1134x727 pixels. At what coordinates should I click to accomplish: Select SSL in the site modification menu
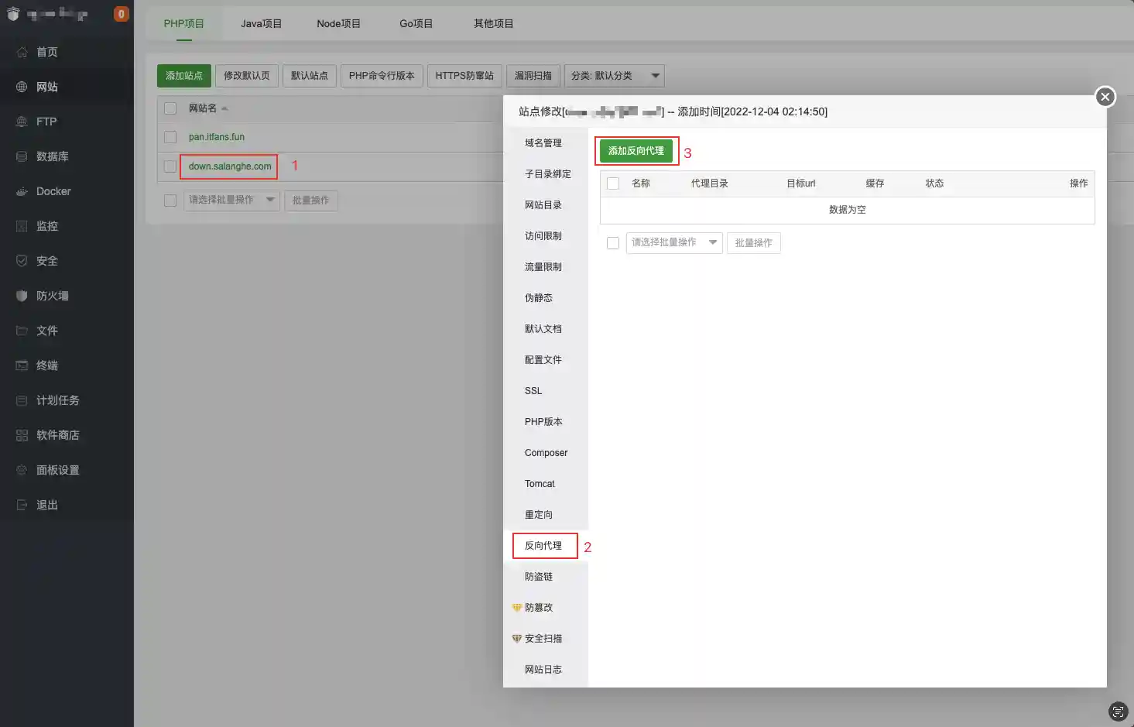tap(533, 390)
